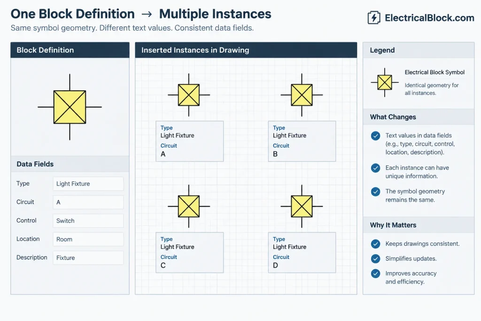The image size is (481, 321).
Task: Select the large yellow block definition symbol
Action: (70, 107)
